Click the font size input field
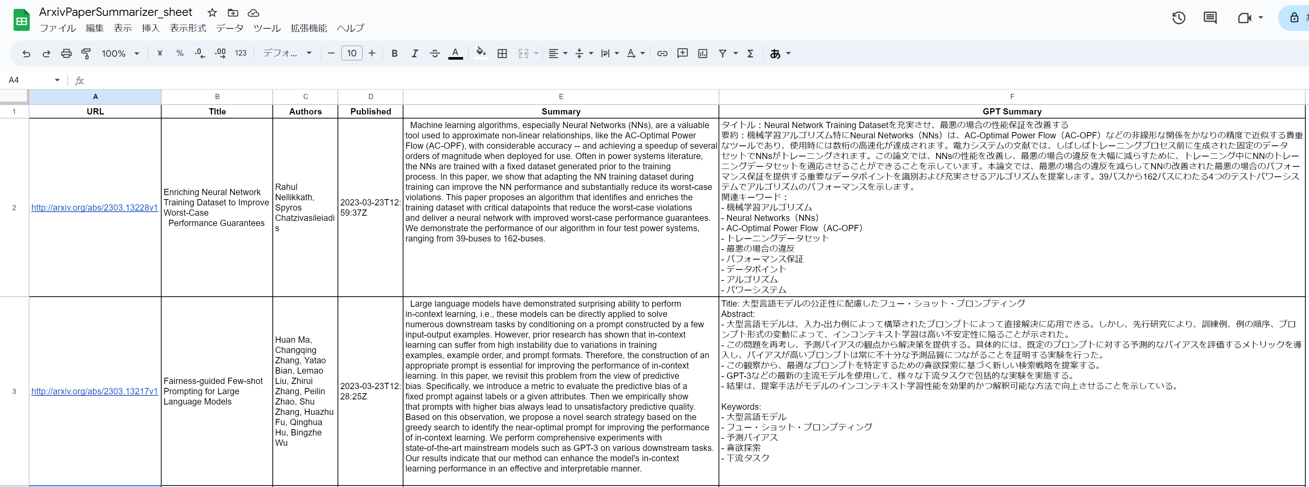Screen dimensions: 1309x487 tap(352, 53)
